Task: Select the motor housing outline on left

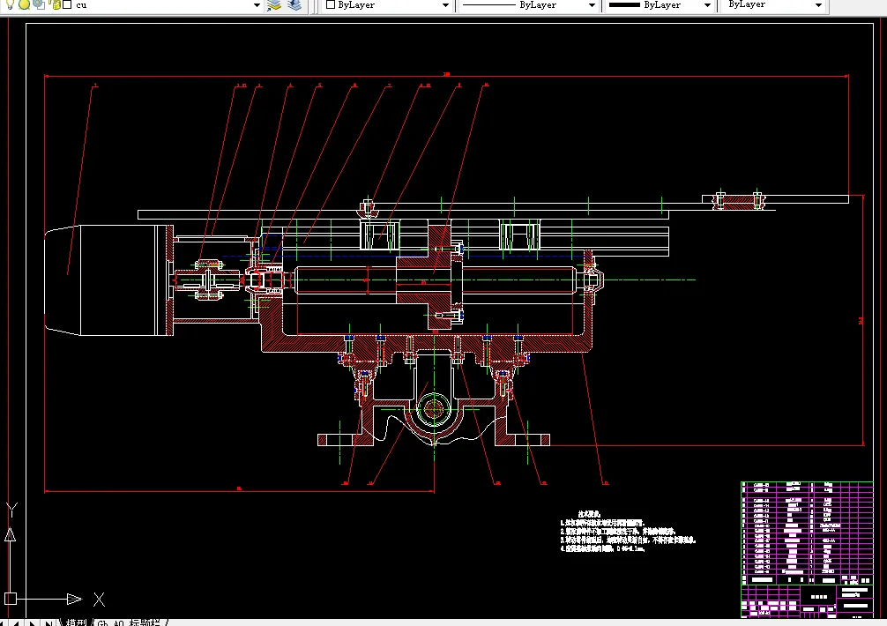Action: (107, 280)
